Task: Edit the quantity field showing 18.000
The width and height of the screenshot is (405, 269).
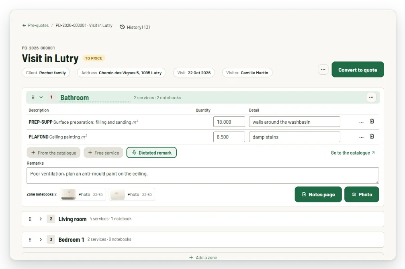Action: point(229,122)
